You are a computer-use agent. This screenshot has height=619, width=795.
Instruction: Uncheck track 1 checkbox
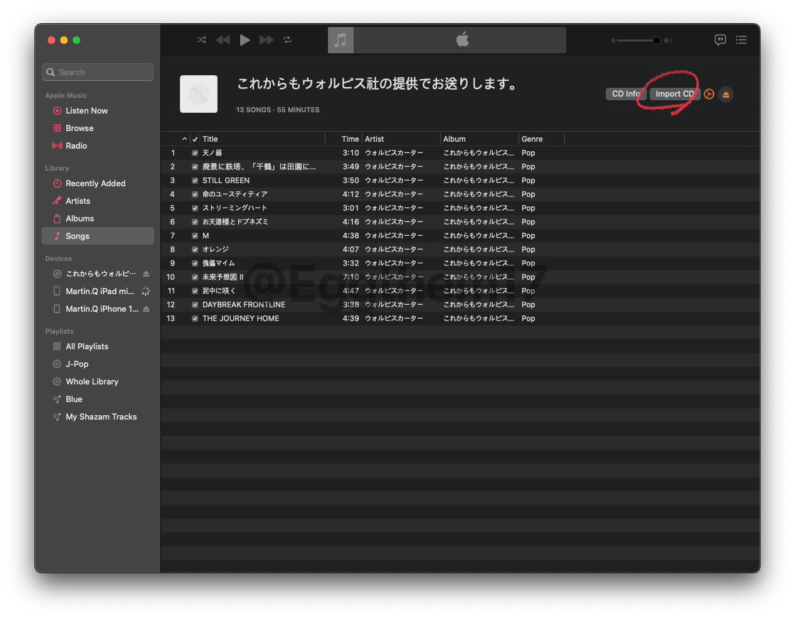(195, 153)
